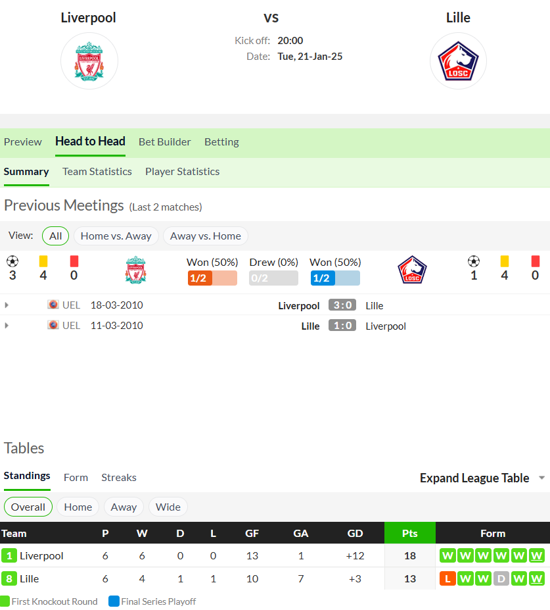Click Lille's orange L form badge
550x610 pixels.
(x=447, y=578)
